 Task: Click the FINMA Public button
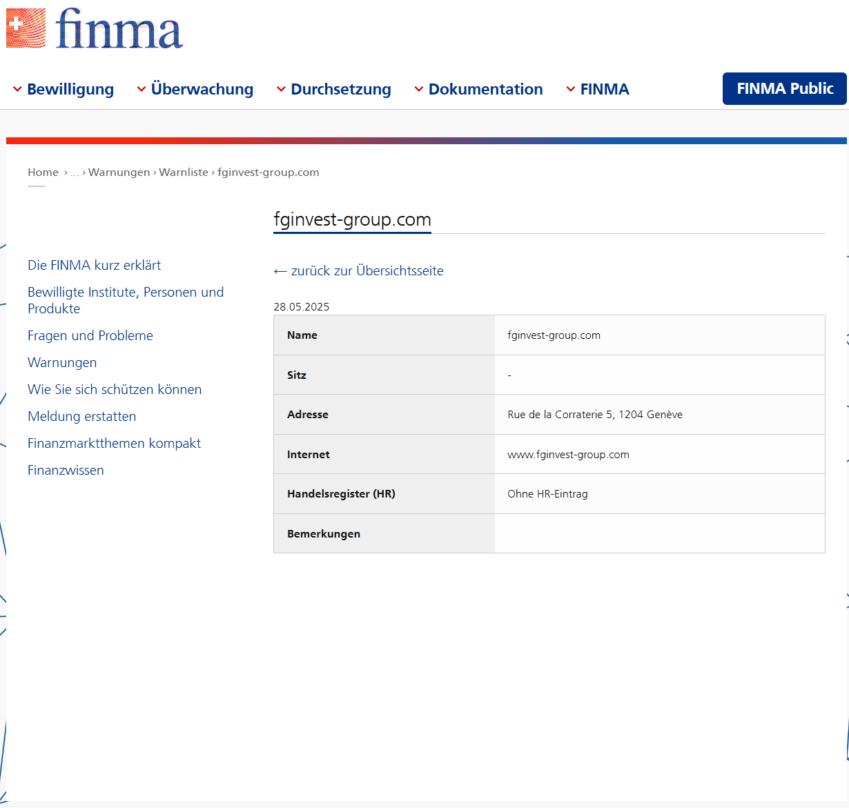tap(785, 88)
